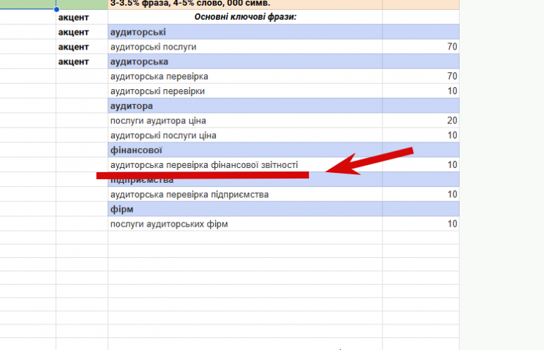Select the 'Основні ключові фрази:' heading cell
This screenshot has height=350, width=544.
245,17
